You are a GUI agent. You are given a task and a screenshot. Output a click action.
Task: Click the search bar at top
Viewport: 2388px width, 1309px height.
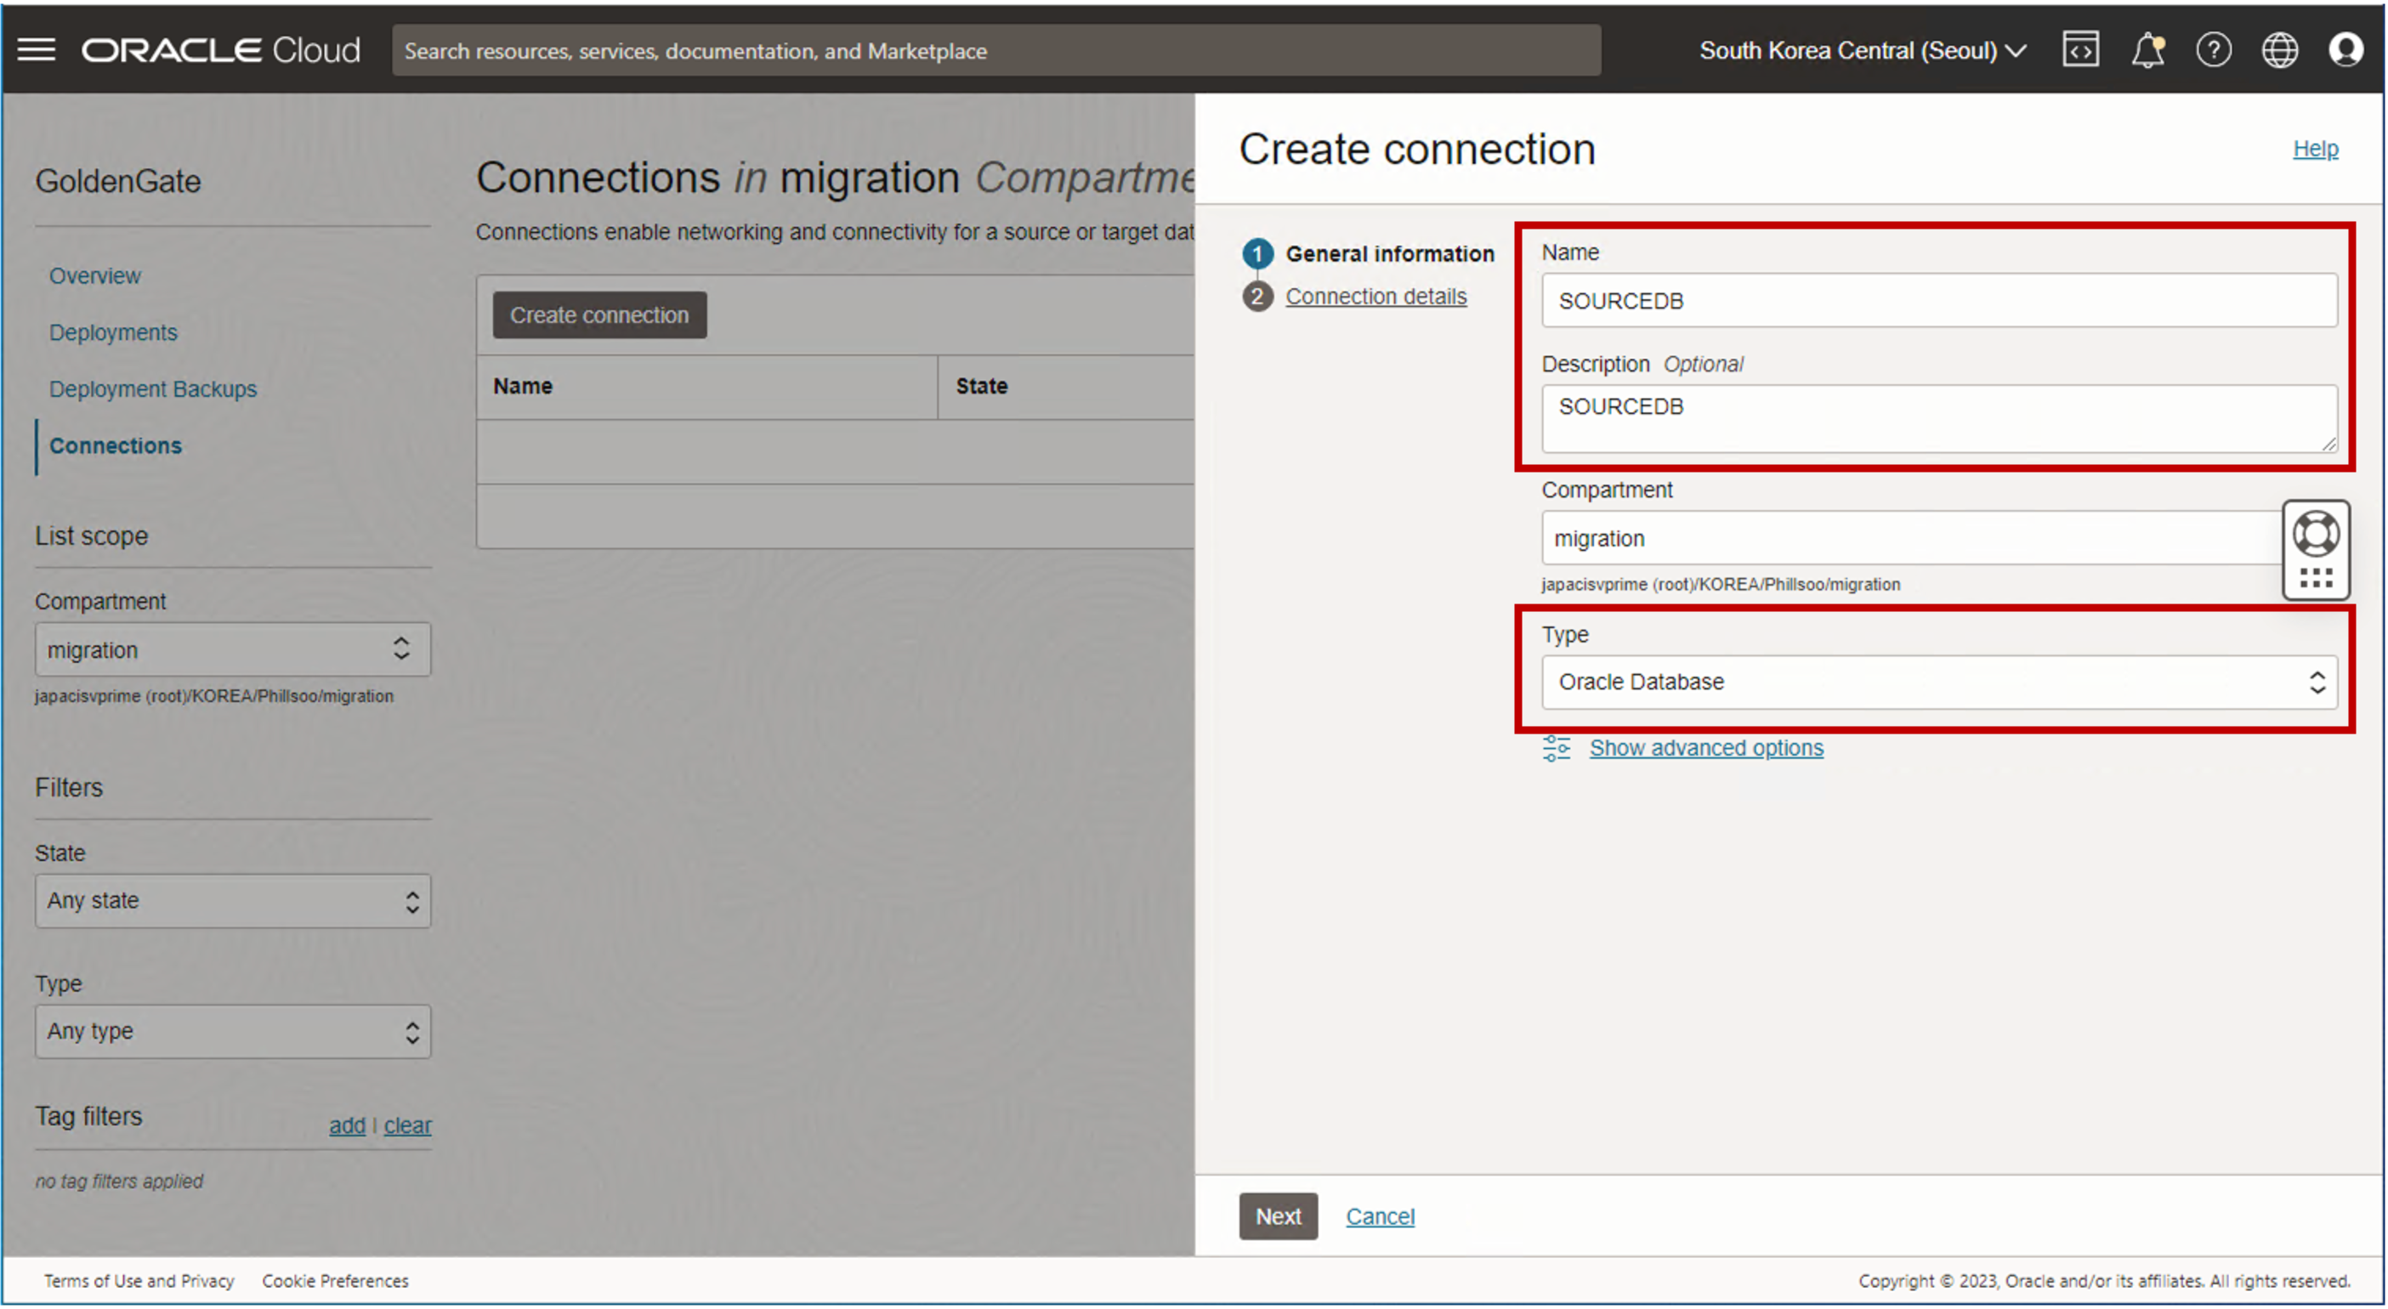[994, 50]
